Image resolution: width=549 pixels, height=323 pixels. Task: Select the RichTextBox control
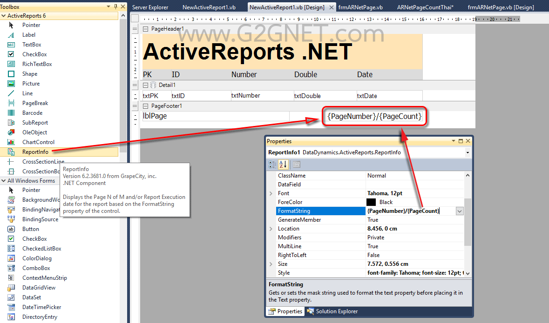(x=37, y=64)
